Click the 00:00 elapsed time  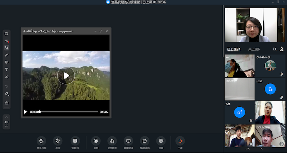[34, 112]
